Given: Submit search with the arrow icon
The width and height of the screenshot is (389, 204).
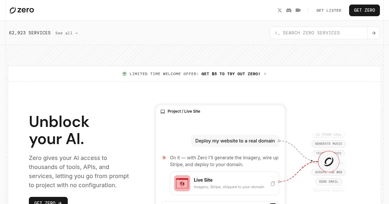Looking at the screenshot, I should click(374, 33).
